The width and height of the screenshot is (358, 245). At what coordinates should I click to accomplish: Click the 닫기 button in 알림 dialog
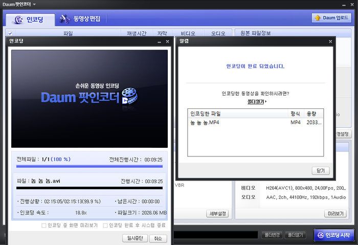[x=321, y=170]
